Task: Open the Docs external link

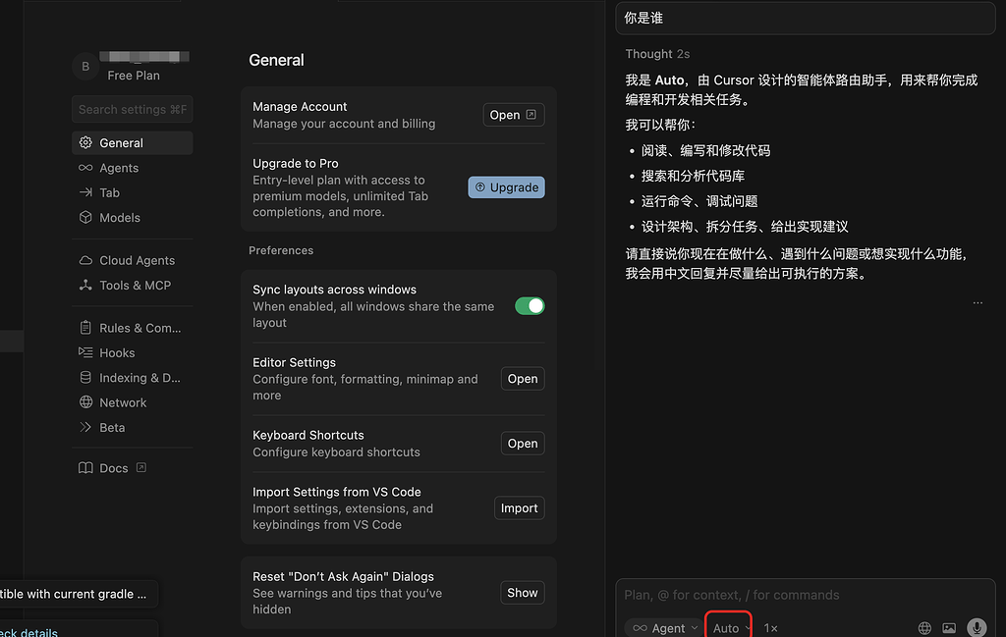Action: coord(113,468)
